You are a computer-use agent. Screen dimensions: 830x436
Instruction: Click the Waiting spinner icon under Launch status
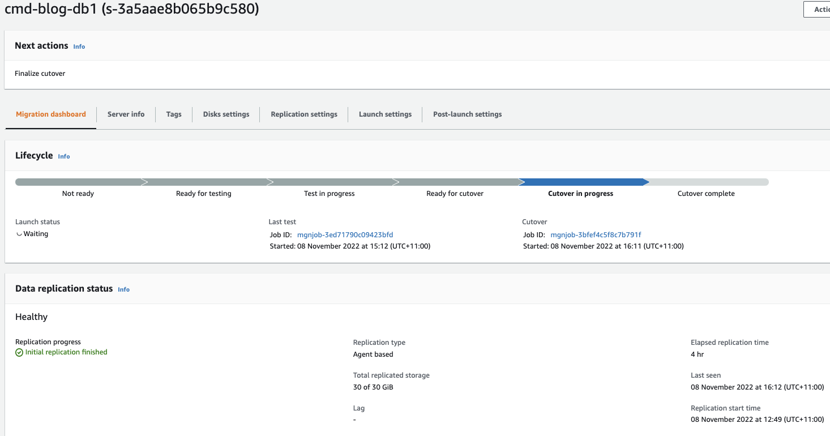(19, 234)
